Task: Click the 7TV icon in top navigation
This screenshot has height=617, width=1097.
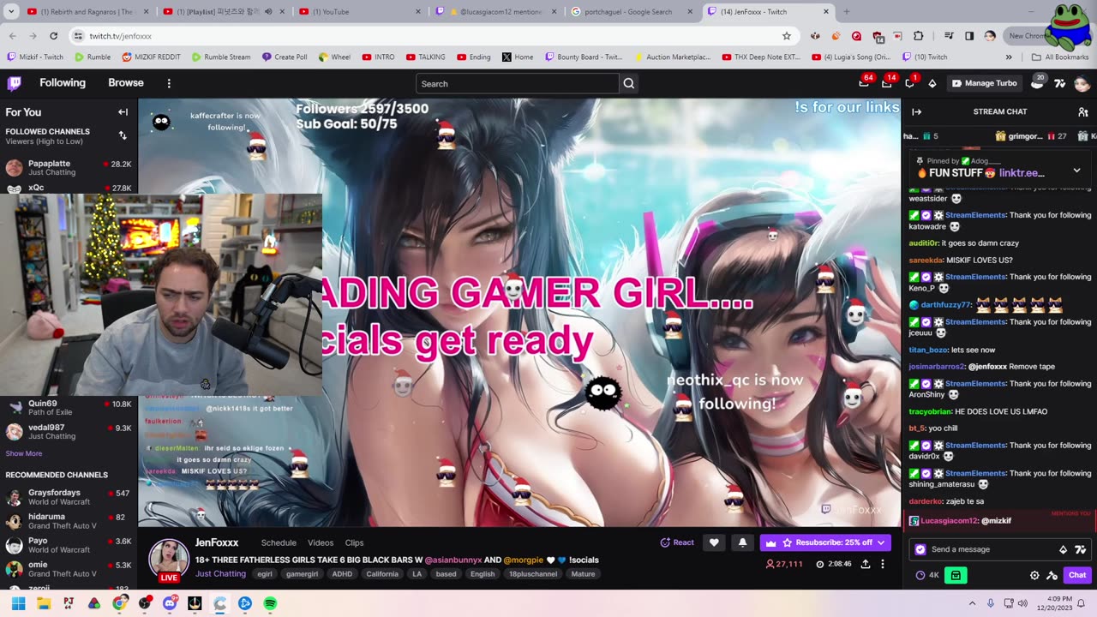Action: click(x=1059, y=83)
